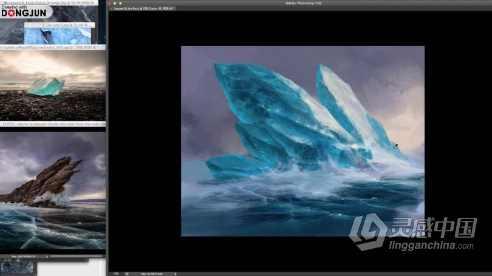Click the export icon beside main zoom field
Image resolution: width=492 pixels, height=276 pixels.
point(127,274)
